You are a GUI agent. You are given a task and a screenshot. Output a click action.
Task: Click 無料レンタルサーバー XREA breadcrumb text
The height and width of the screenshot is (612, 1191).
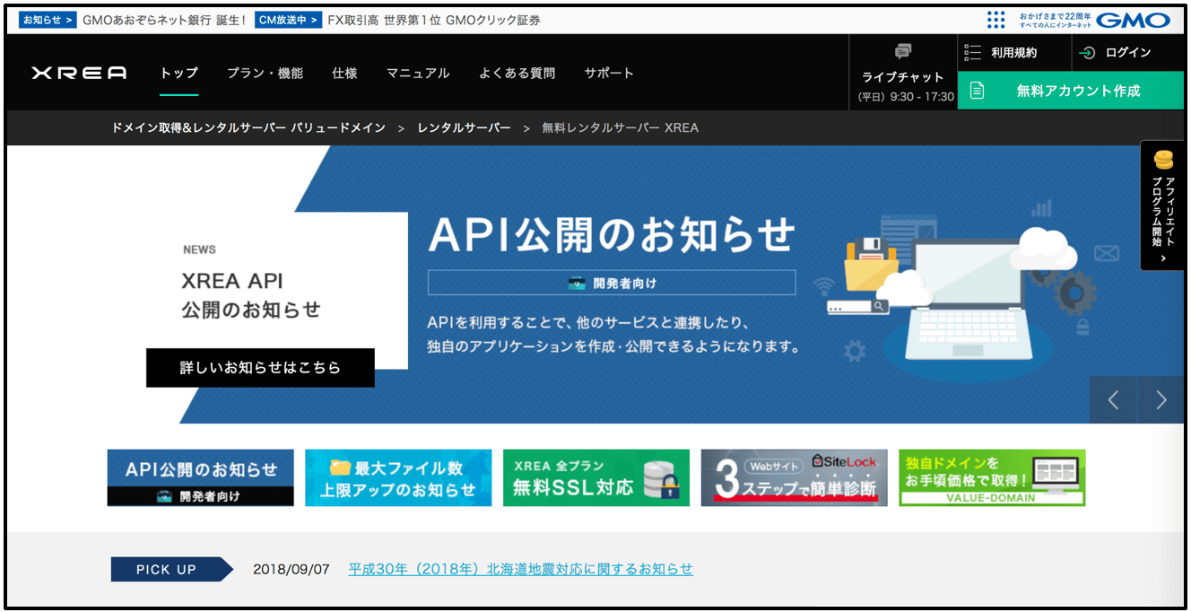[620, 127]
